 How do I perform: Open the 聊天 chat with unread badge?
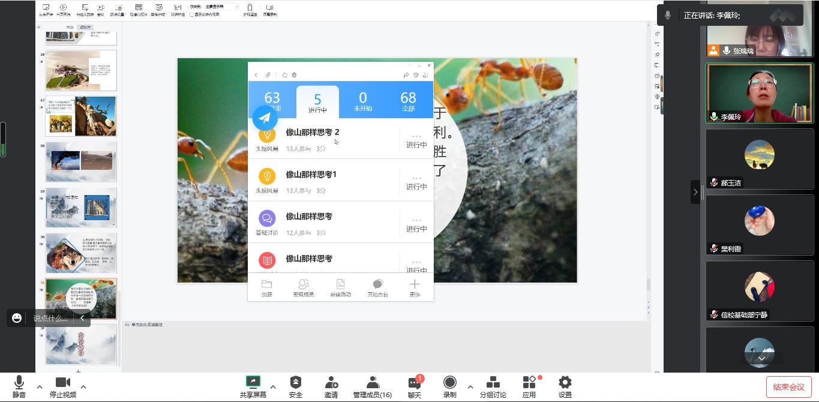414,387
